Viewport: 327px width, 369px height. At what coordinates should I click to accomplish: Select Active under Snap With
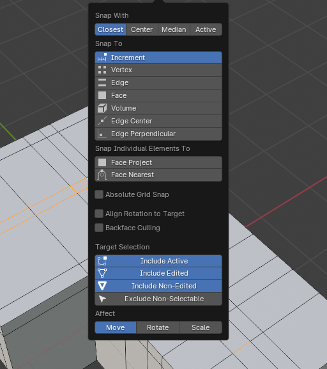point(206,29)
